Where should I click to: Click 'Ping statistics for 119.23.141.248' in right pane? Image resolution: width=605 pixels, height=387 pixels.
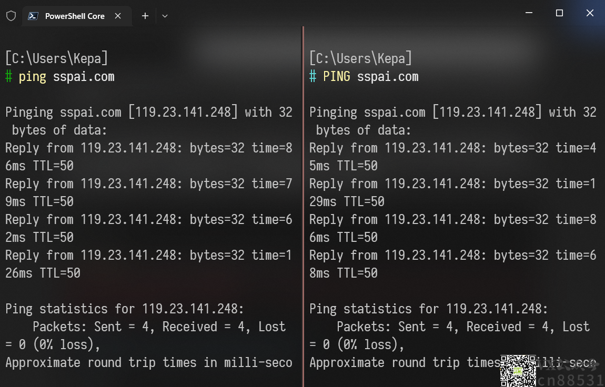(x=429, y=309)
